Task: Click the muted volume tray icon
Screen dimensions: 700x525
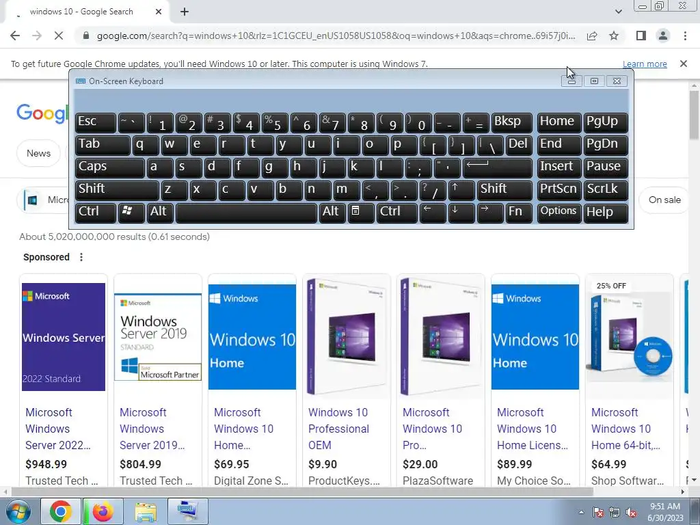Action: (x=631, y=512)
